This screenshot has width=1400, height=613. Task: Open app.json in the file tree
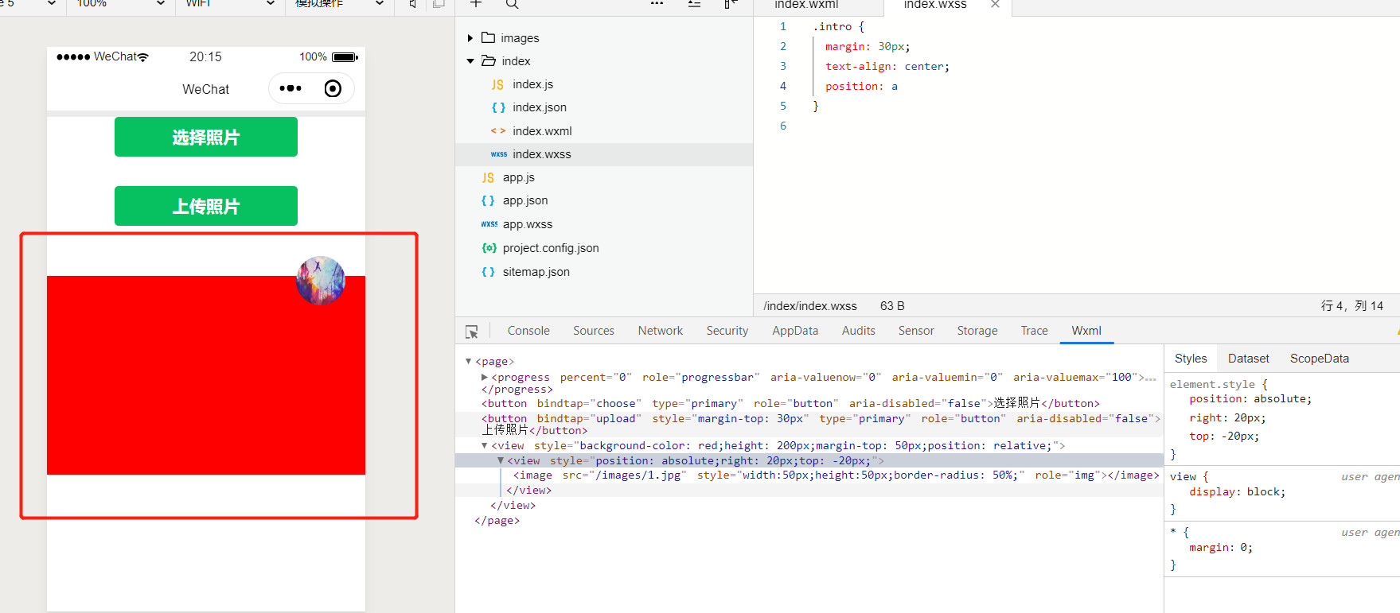(x=525, y=200)
